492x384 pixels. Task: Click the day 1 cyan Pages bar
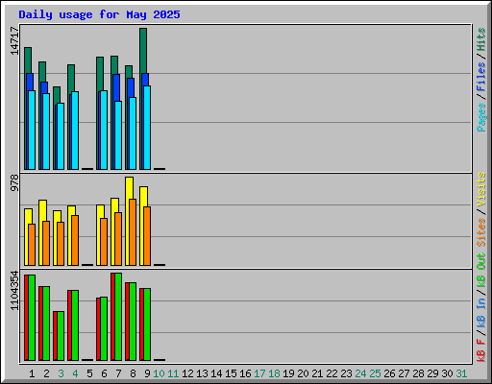coord(32,130)
